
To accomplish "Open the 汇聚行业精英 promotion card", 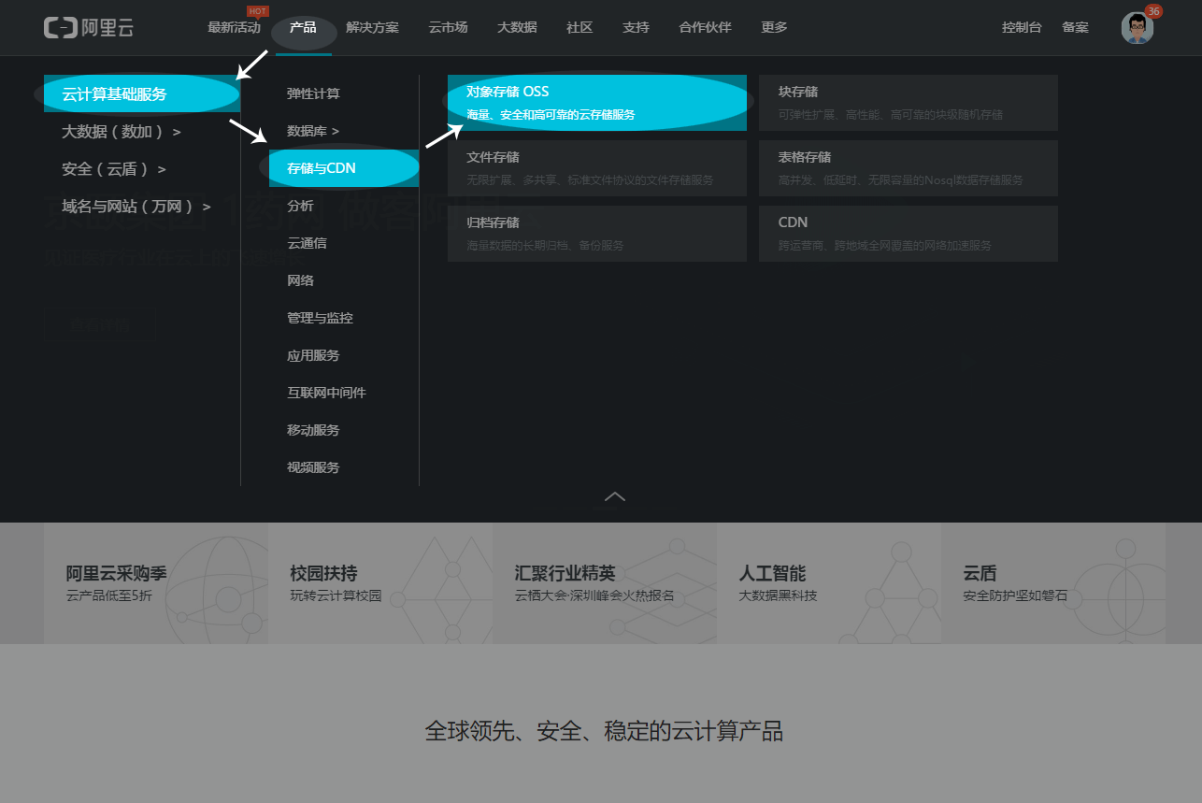I will (605, 583).
